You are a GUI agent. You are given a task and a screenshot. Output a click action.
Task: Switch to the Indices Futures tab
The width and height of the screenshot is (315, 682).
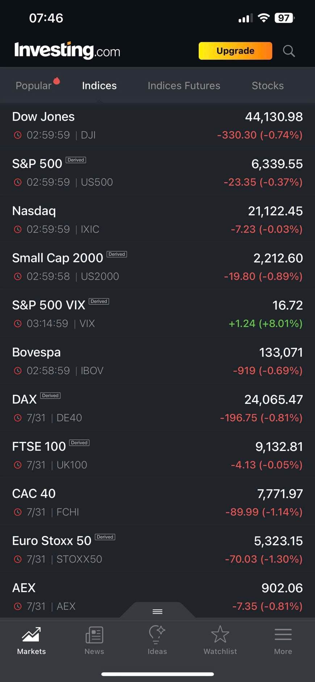(184, 85)
